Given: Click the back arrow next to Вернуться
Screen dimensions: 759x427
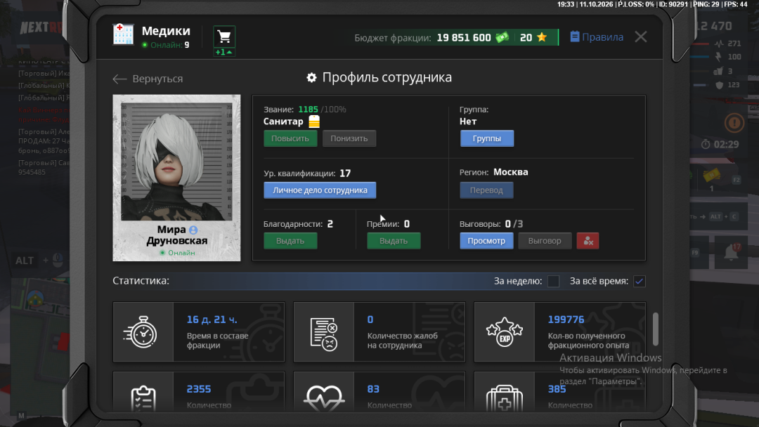Looking at the screenshot, I should (x=119, y=79).
